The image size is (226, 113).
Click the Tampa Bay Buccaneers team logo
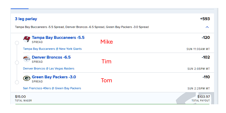point(27,39)
